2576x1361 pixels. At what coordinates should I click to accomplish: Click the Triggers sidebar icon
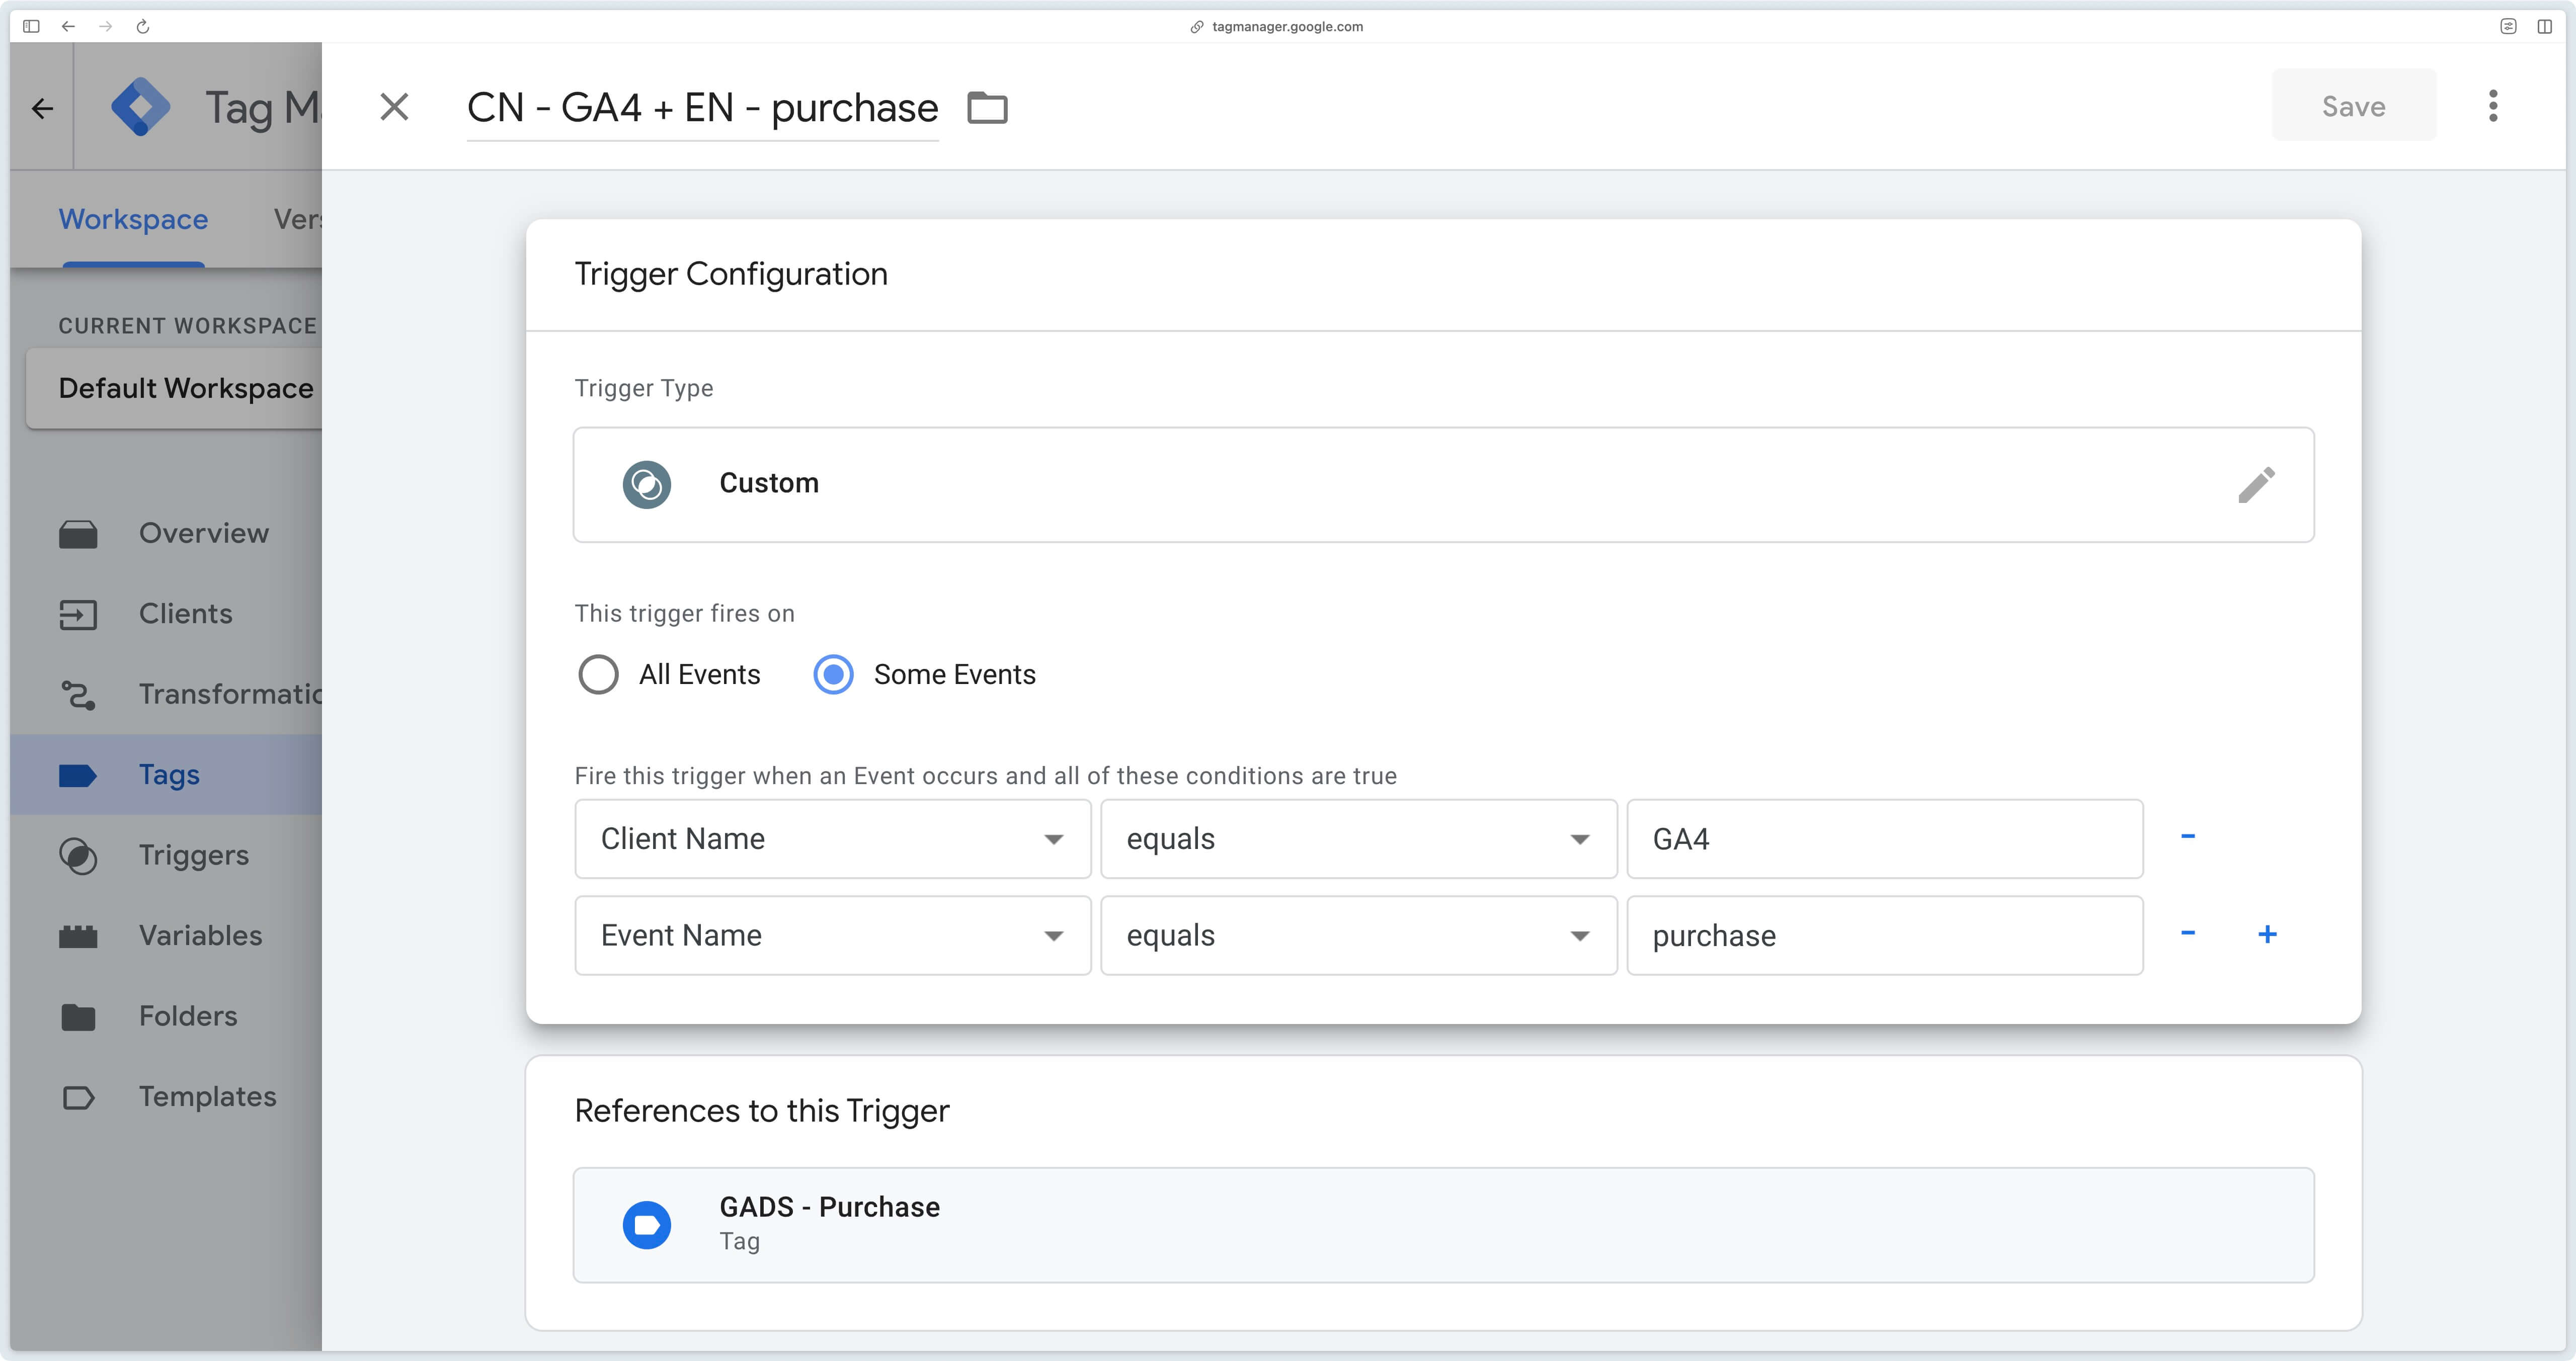78,856
